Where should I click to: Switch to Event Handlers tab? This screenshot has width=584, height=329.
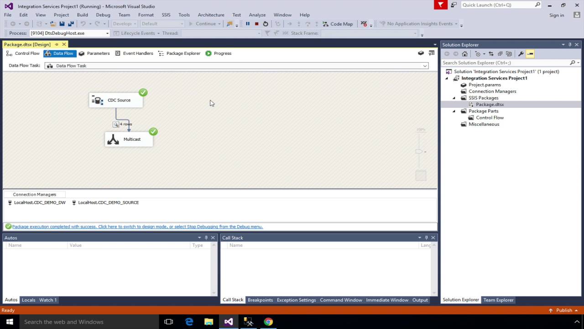(134, 53)
